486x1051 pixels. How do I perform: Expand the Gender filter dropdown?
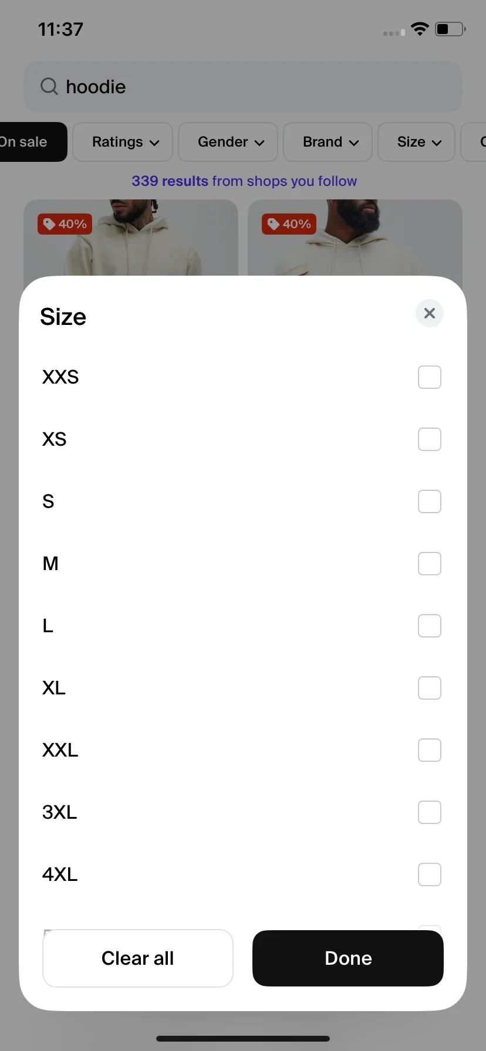click(x=228, y=142)
